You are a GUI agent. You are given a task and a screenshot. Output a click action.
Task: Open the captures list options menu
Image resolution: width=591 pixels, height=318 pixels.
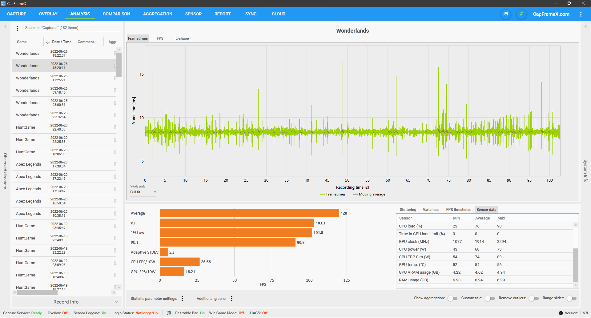coord(17,28)
